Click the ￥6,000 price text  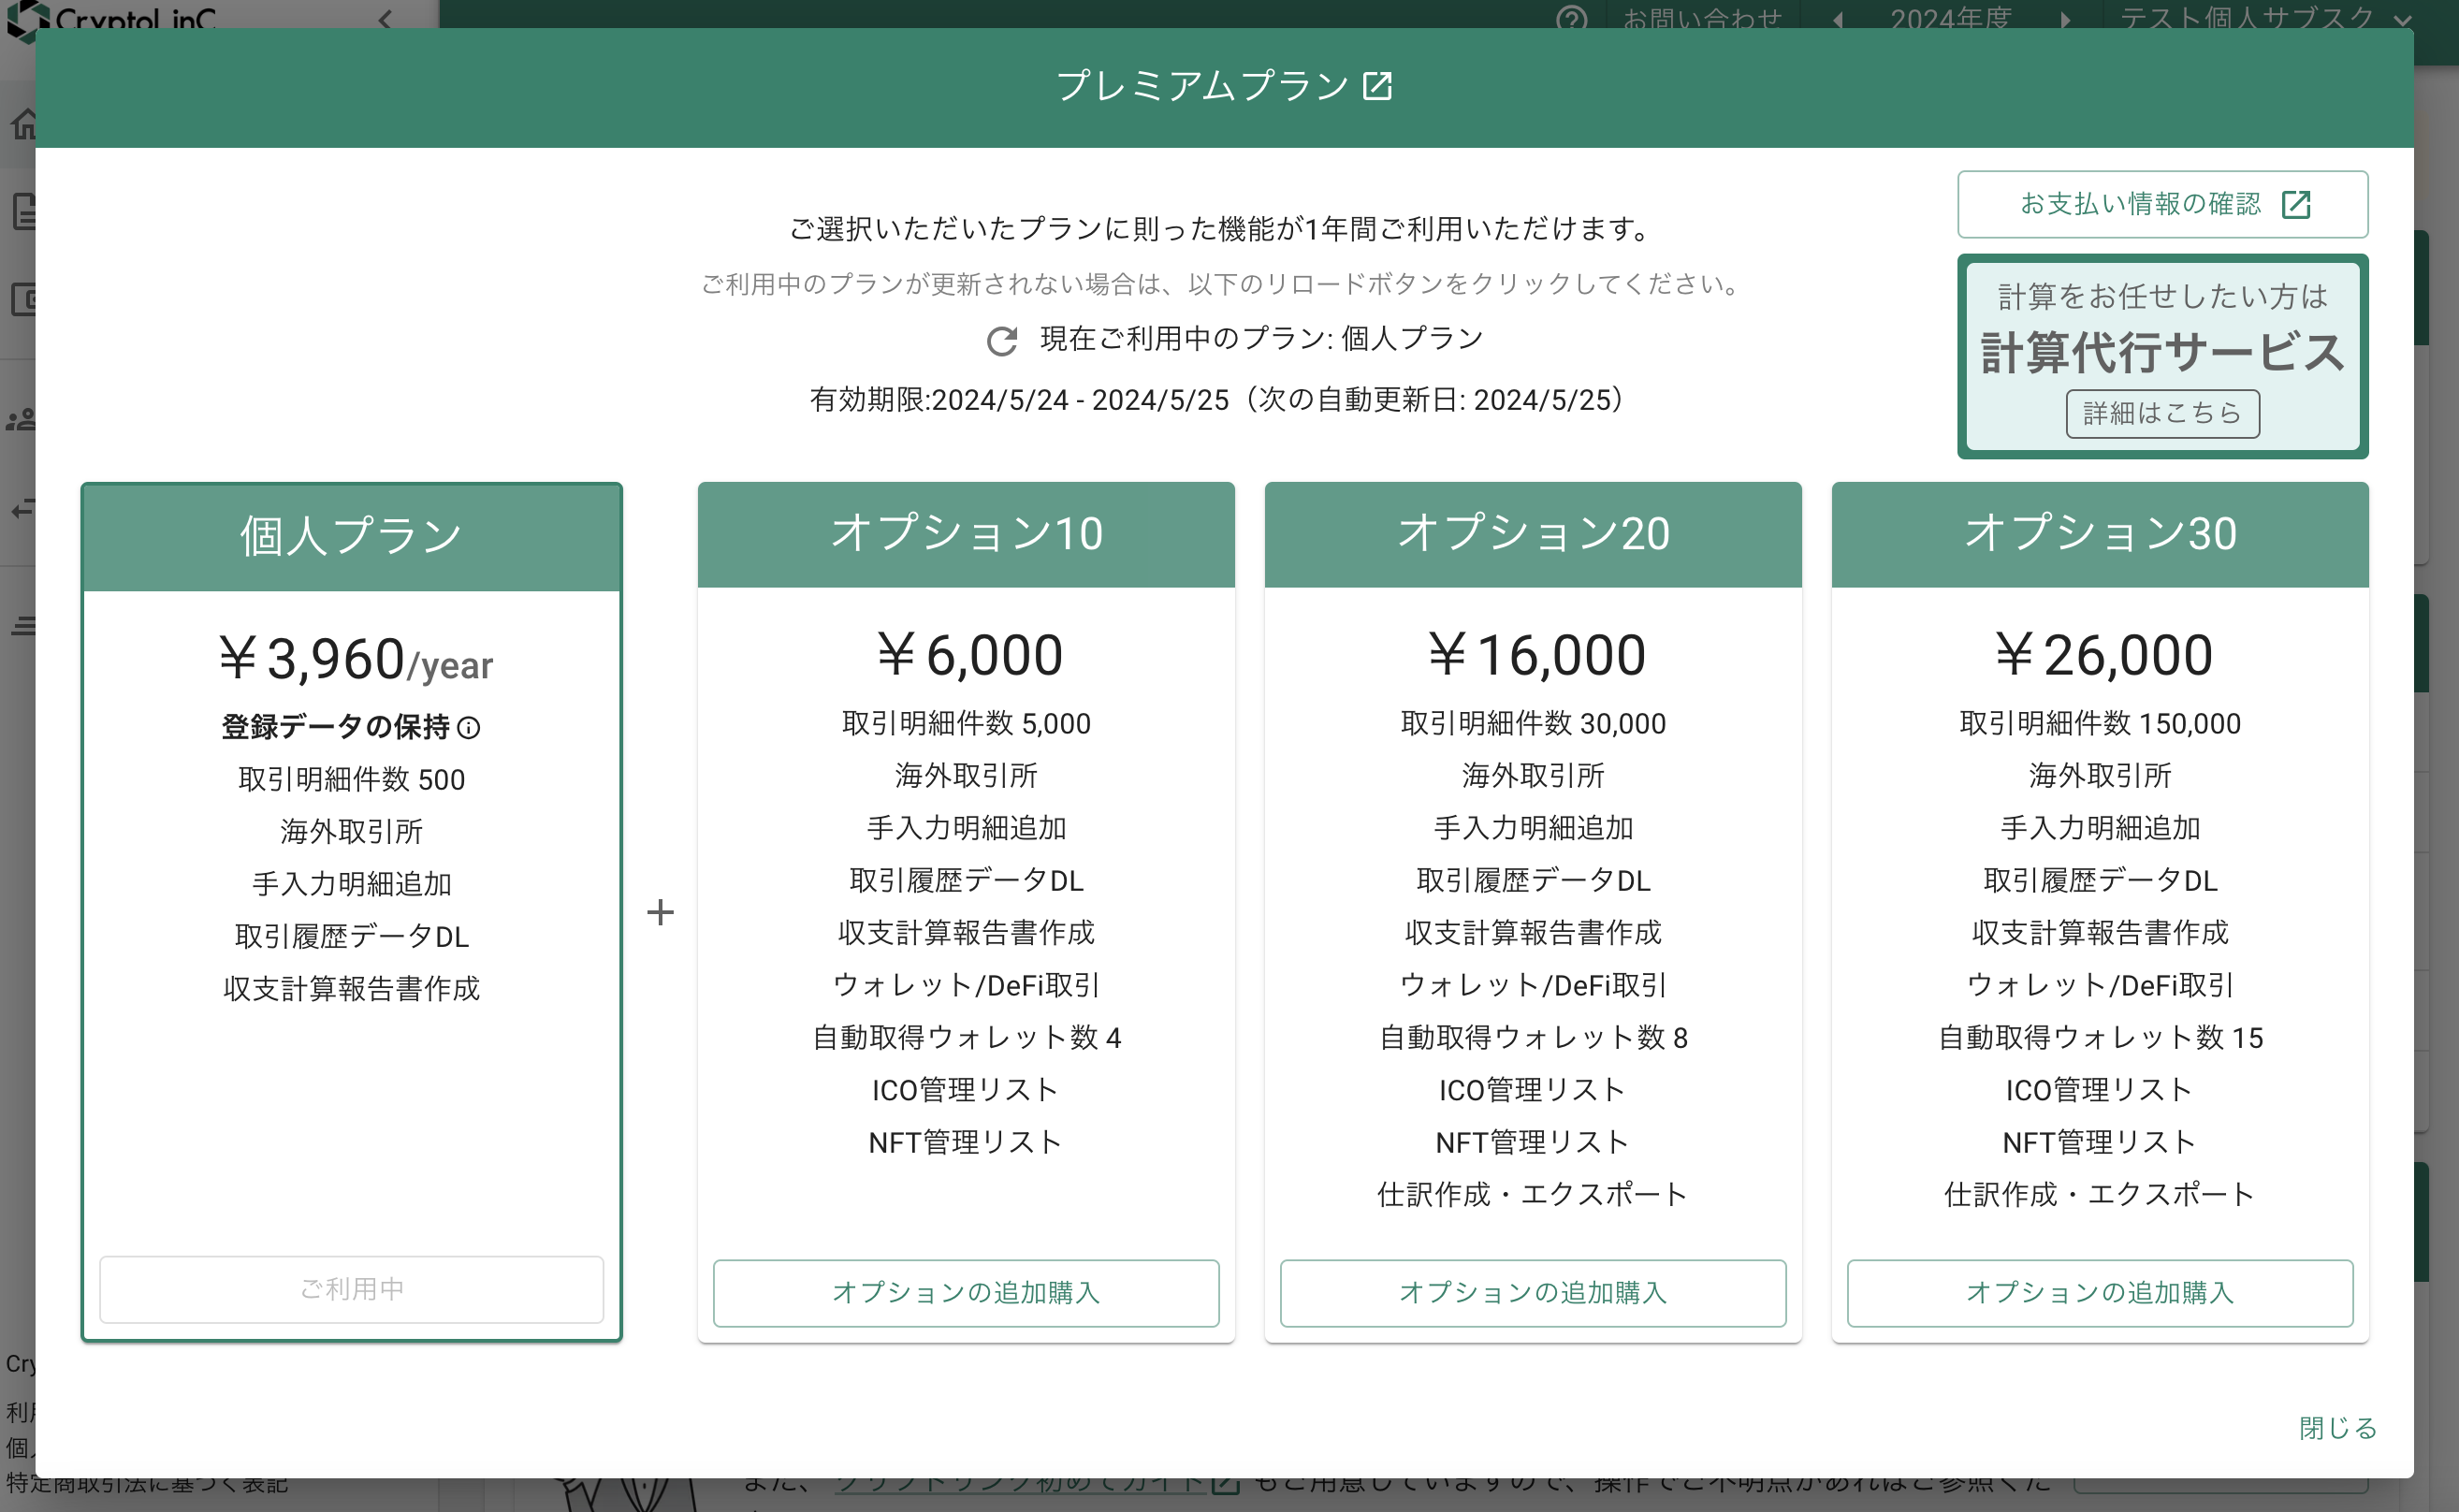click(x=969, y=656)
